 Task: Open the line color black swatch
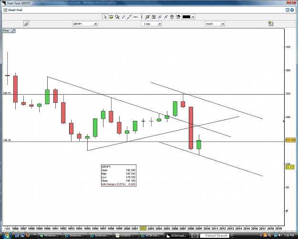(x=186, y=17)
